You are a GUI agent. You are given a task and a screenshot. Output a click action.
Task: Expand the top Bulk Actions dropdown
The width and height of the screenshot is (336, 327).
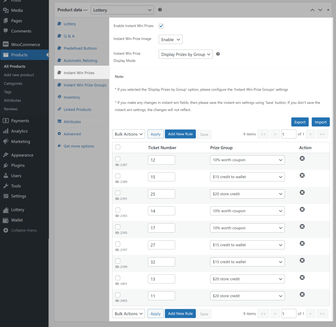coord(129,134)
